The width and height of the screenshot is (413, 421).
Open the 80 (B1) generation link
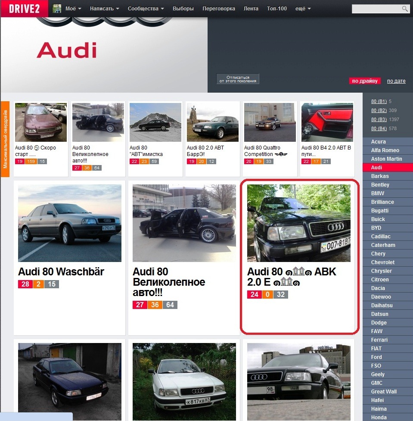coord(379,102)
